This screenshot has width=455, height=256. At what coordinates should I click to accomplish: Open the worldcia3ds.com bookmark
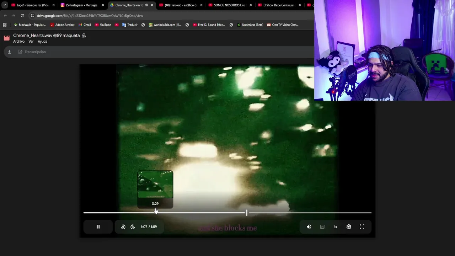[165, 25]
